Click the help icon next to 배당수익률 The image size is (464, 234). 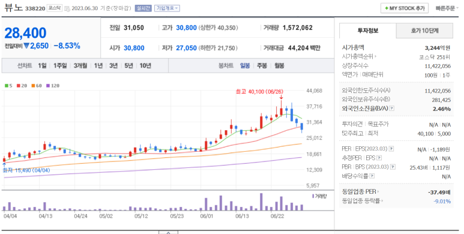pyautogui.click(x=372, y=176)
